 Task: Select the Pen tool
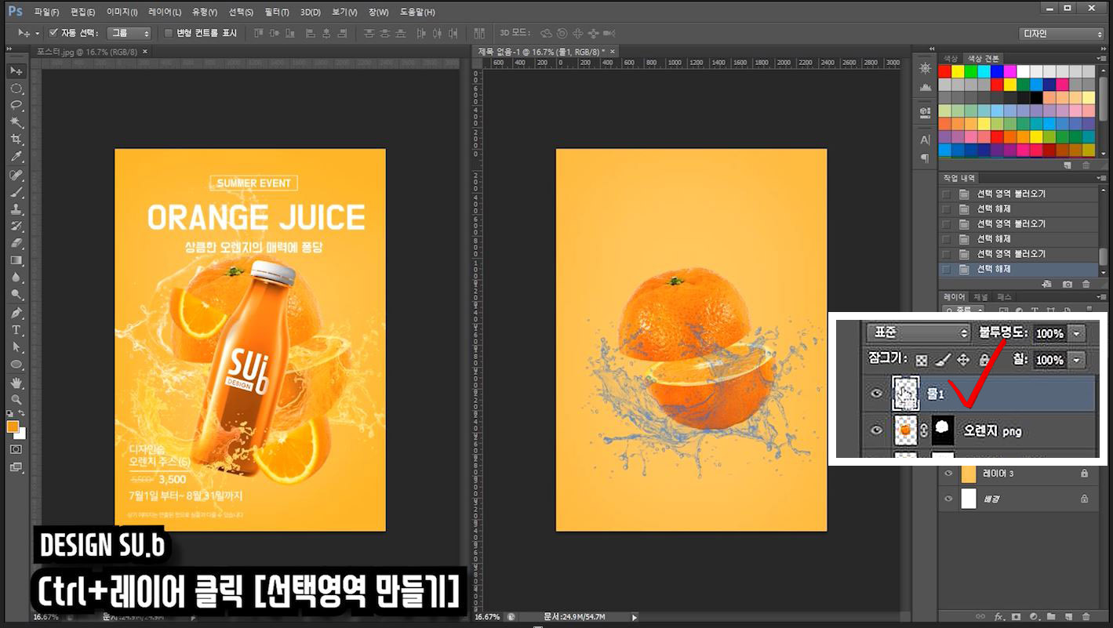click(x=16, y=314)
